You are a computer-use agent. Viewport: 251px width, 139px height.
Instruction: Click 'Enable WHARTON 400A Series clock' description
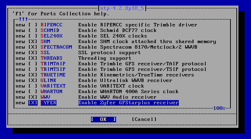[128, 92]
